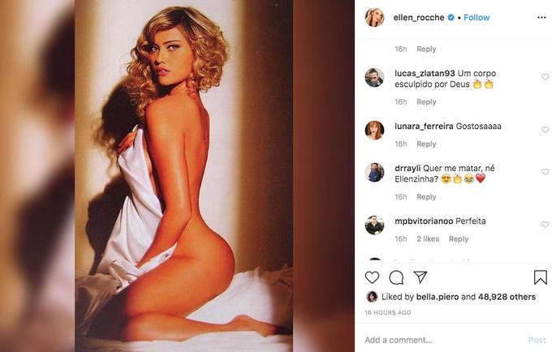Like the lucas_zlatan93 comment heart
The width and height of the screenshot is (552, 352).
[x=545, y=77]
